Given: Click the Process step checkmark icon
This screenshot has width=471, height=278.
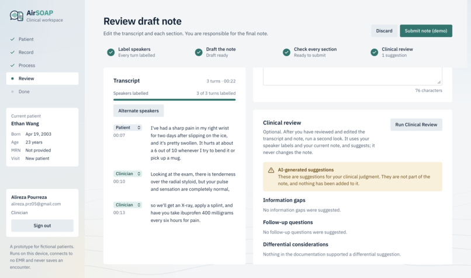Looking at the screenshot, I should click(12, 66).
